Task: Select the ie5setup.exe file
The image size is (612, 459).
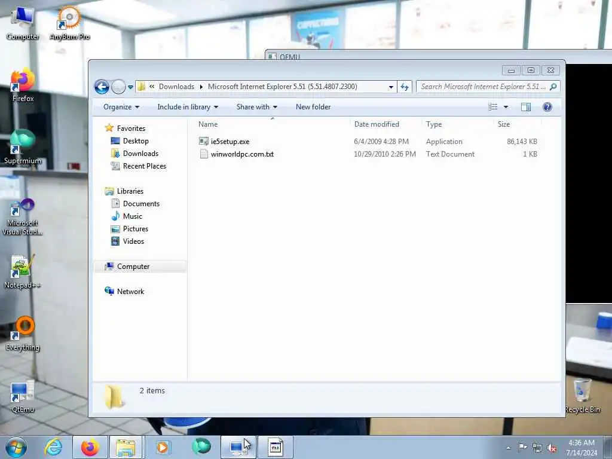Action: [230, 142]
